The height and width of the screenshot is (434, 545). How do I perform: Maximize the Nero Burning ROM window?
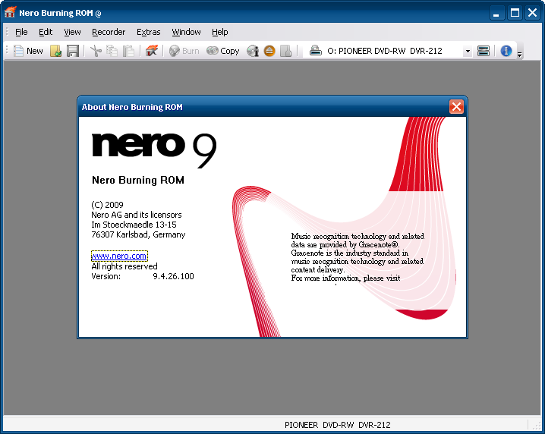tap(515, 13)
